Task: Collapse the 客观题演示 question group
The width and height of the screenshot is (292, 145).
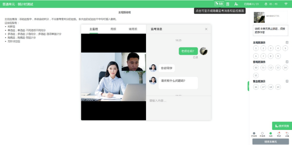Action: click(x=287, y=62)
